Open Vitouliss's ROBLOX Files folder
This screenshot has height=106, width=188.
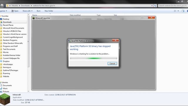pos(12,31)
